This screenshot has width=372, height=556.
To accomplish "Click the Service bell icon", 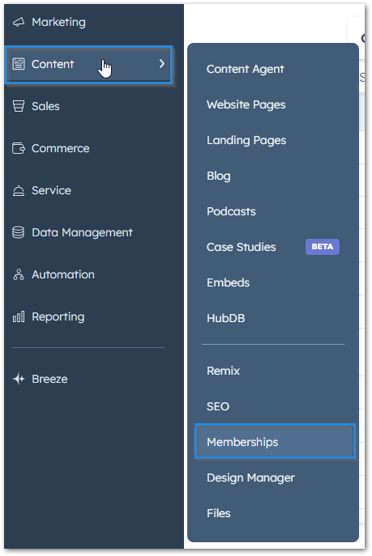I will (x=19, y=190).
